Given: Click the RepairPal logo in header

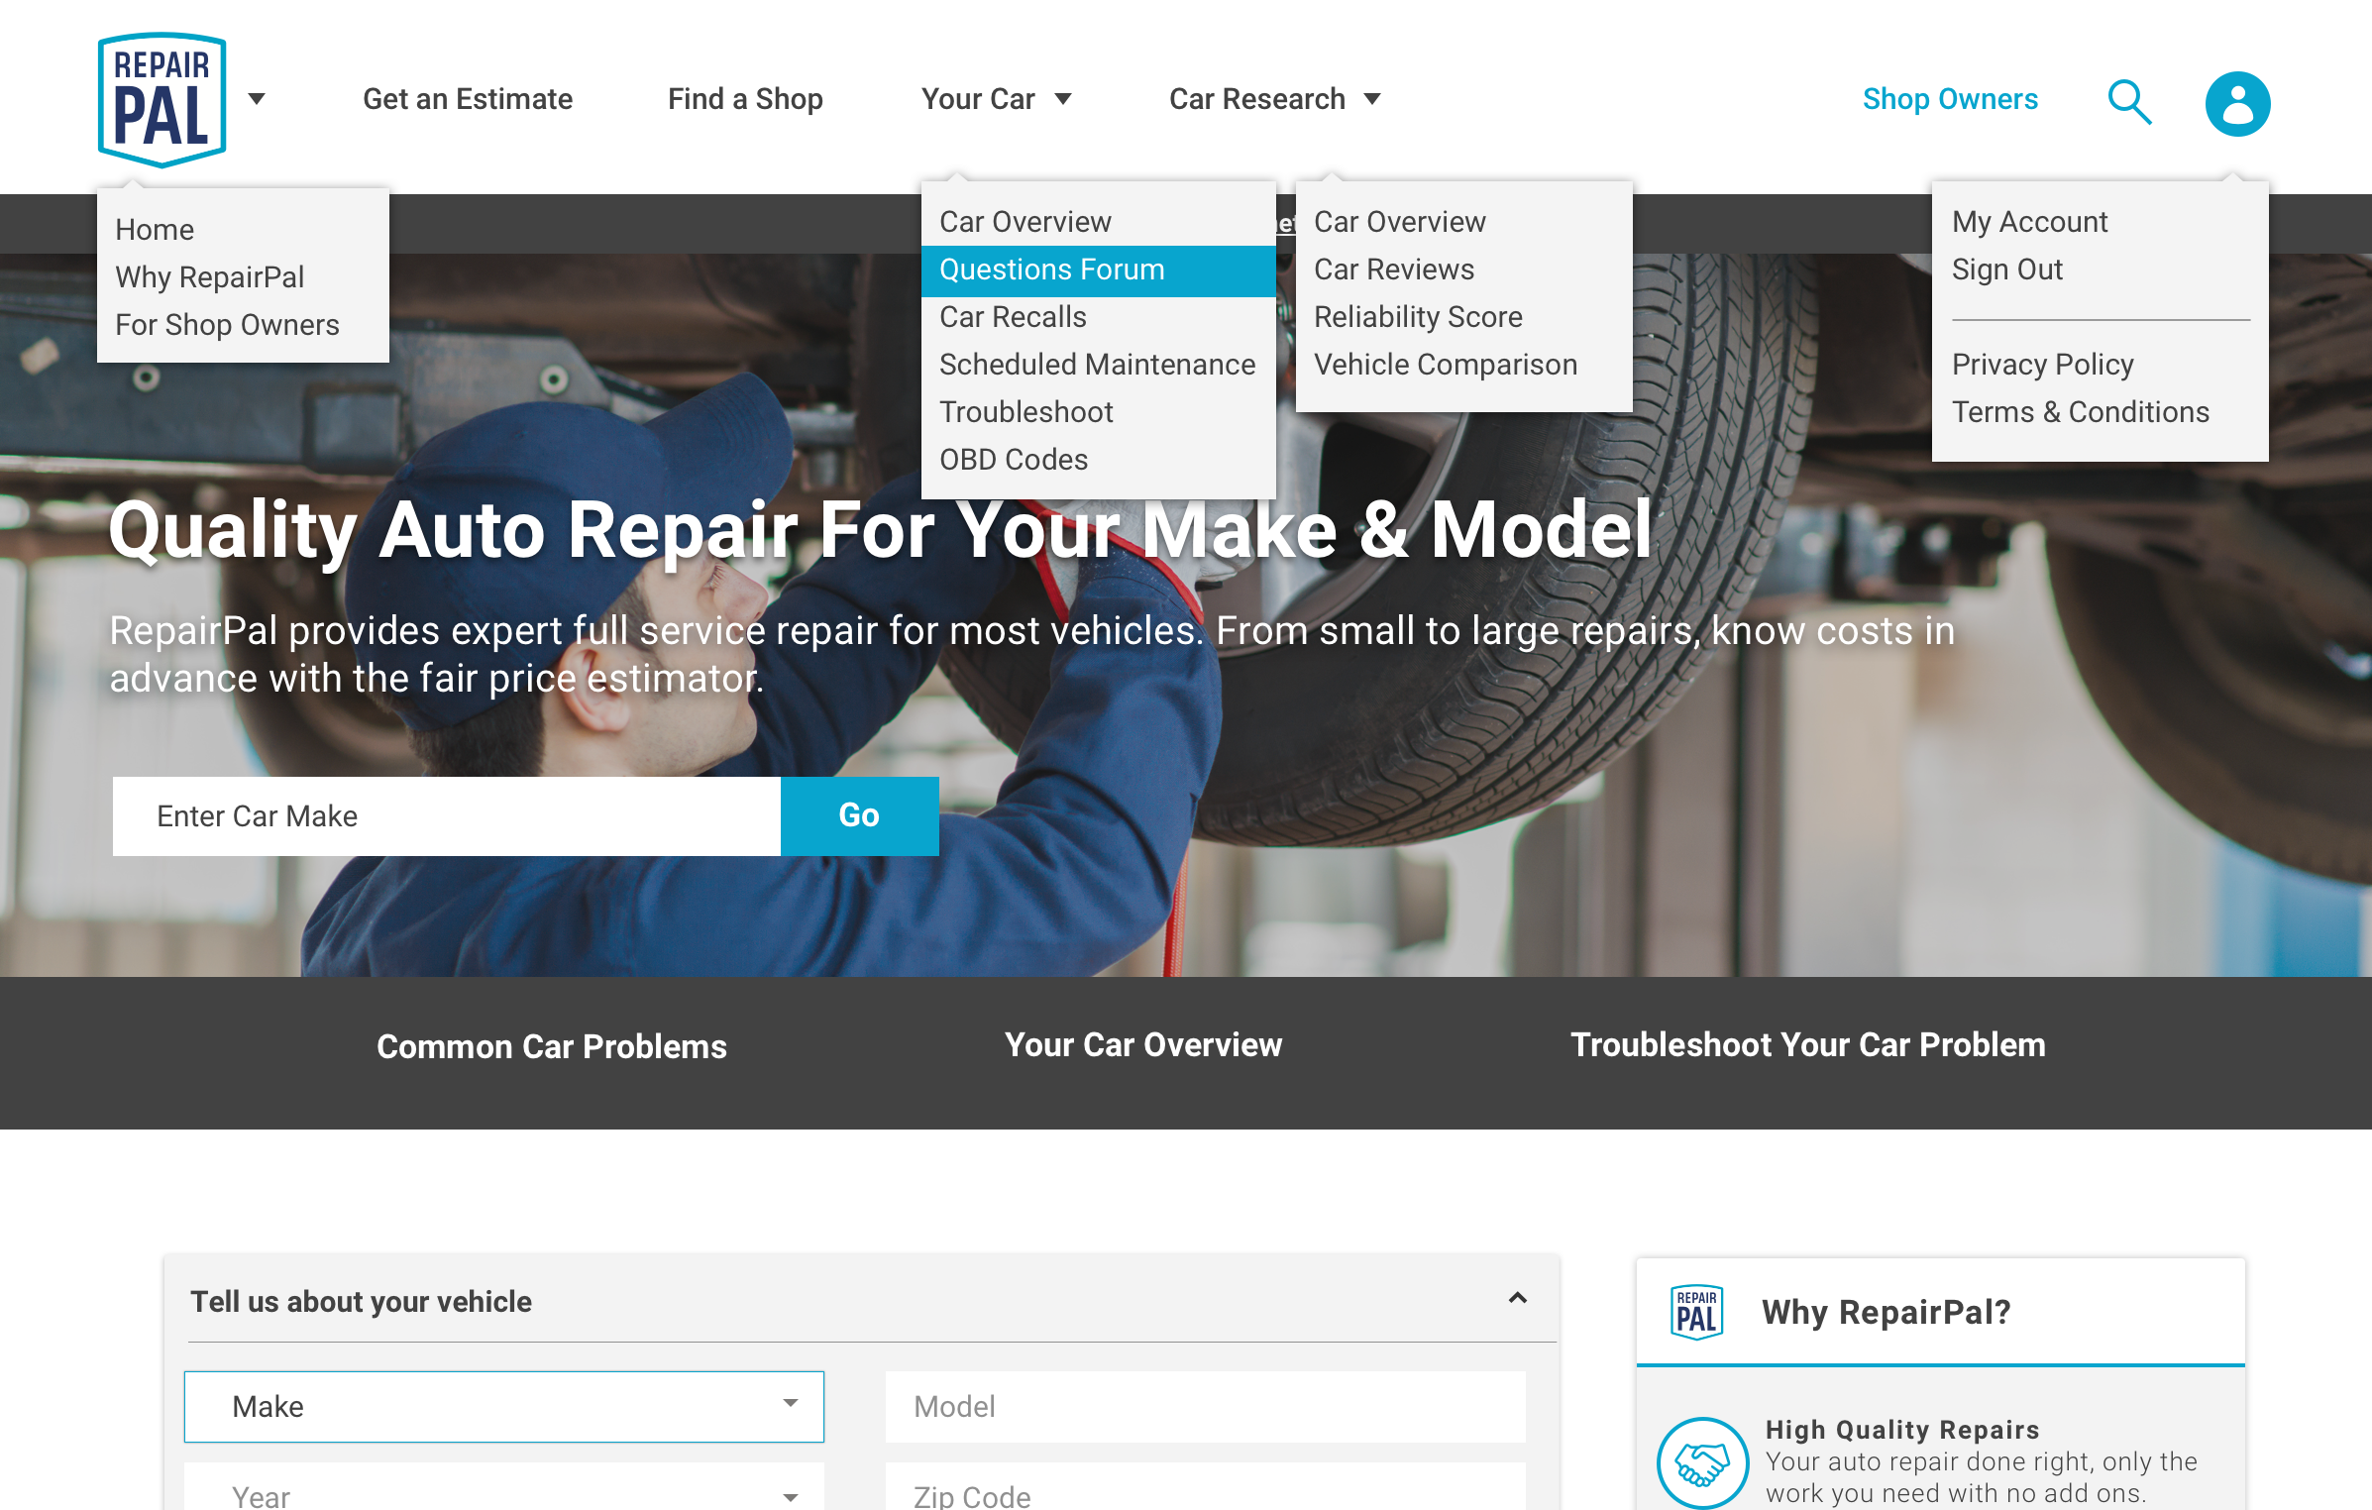Looking at the screenshot, I should [x=162, y=100].
